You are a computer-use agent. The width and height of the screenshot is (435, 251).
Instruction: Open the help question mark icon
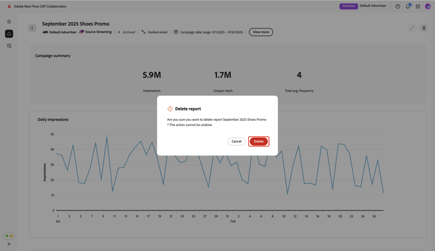click(397, 6)
